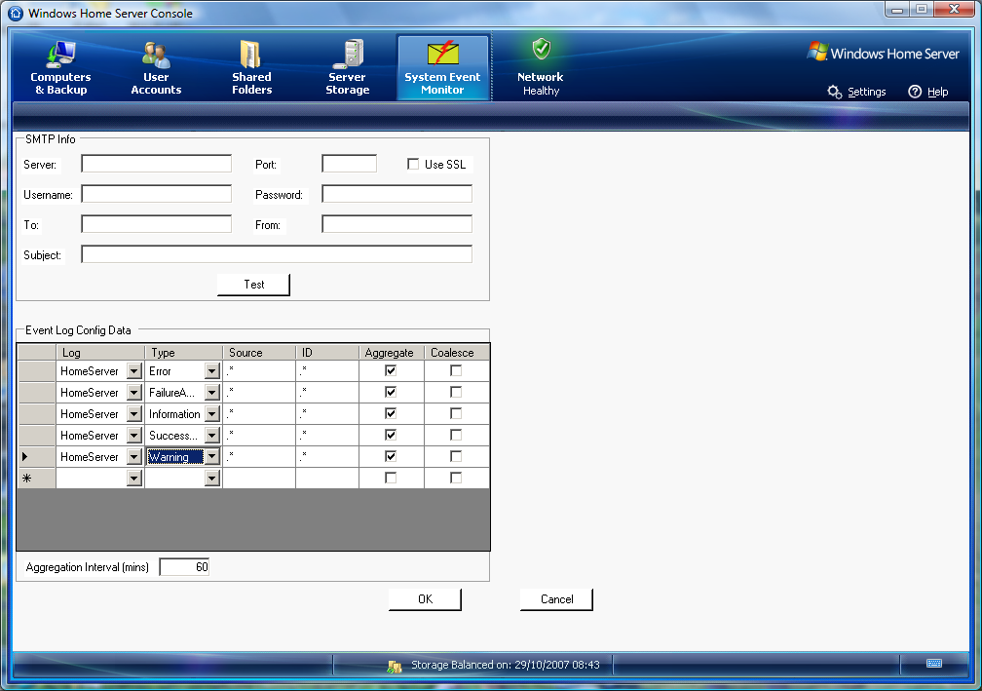Focus the From address field
The image size is (982, 691).
[x=397, y=223]
